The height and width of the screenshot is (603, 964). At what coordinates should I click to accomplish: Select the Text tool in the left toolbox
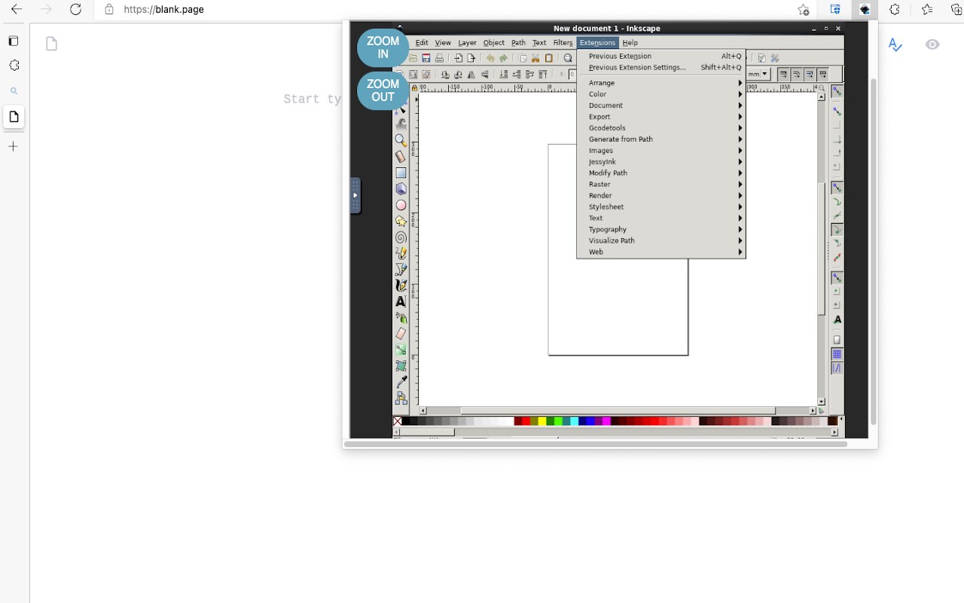(401, 301)
